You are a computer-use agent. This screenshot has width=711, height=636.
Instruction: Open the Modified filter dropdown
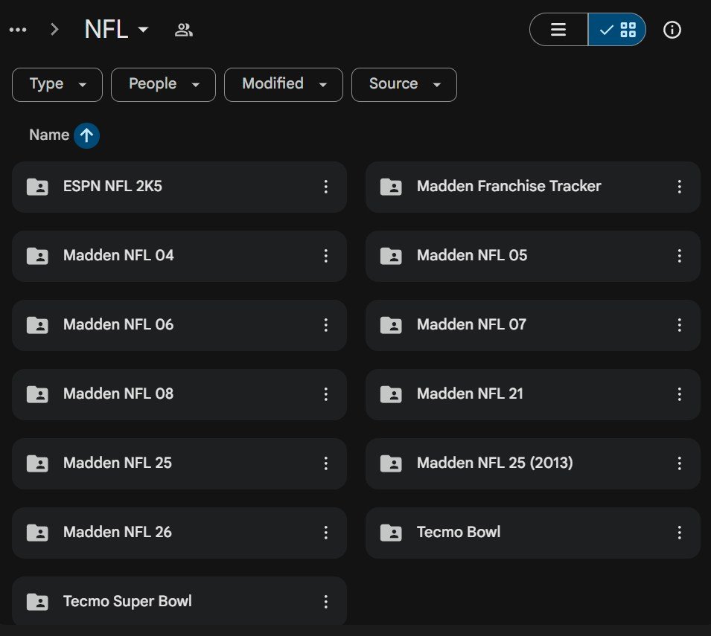click(284, 85)
